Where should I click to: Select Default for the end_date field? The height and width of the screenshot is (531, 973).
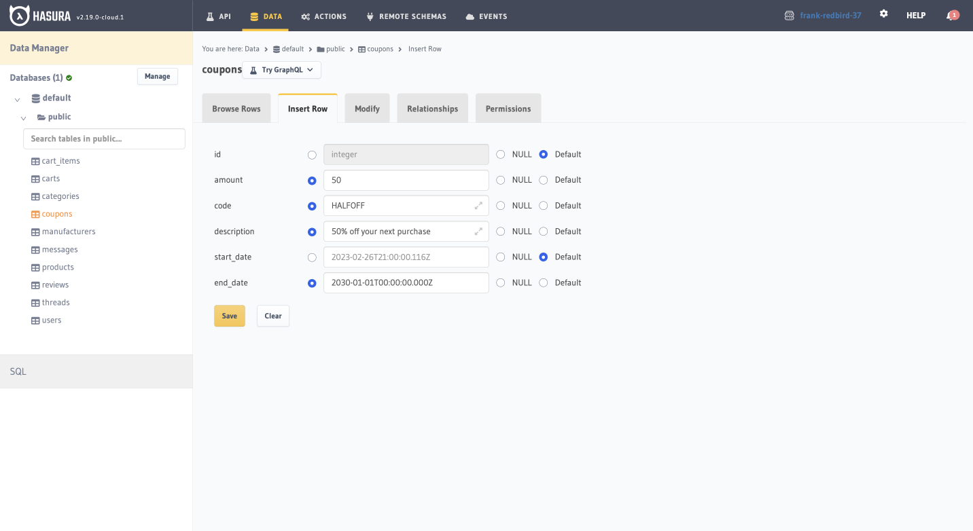(543, 282)
